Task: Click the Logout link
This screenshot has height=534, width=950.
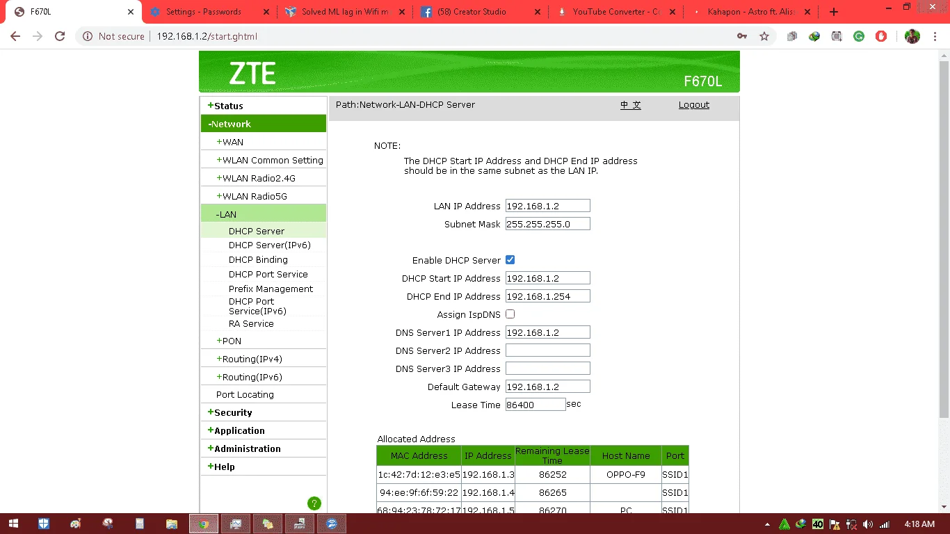Action: (694, 104)
